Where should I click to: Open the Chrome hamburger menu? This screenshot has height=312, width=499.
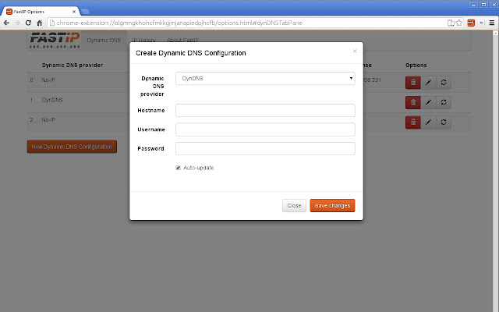pyautogui.click(x=492, y=23)
